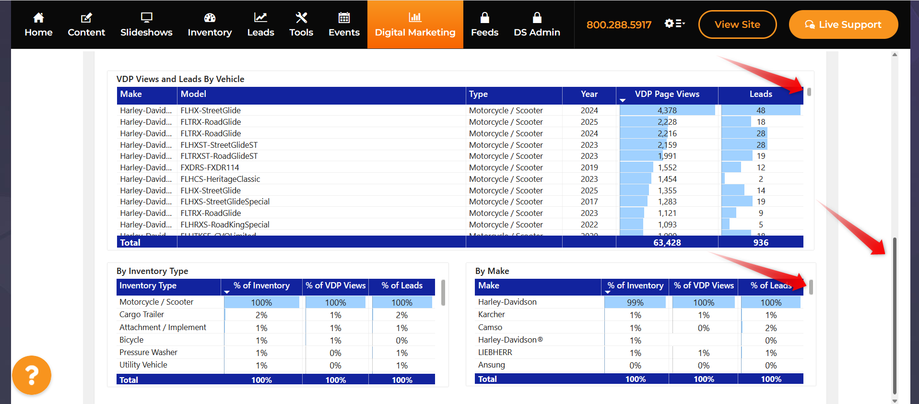
Task: Click the Leads chart icon
Action: click(x=260, y=18)
